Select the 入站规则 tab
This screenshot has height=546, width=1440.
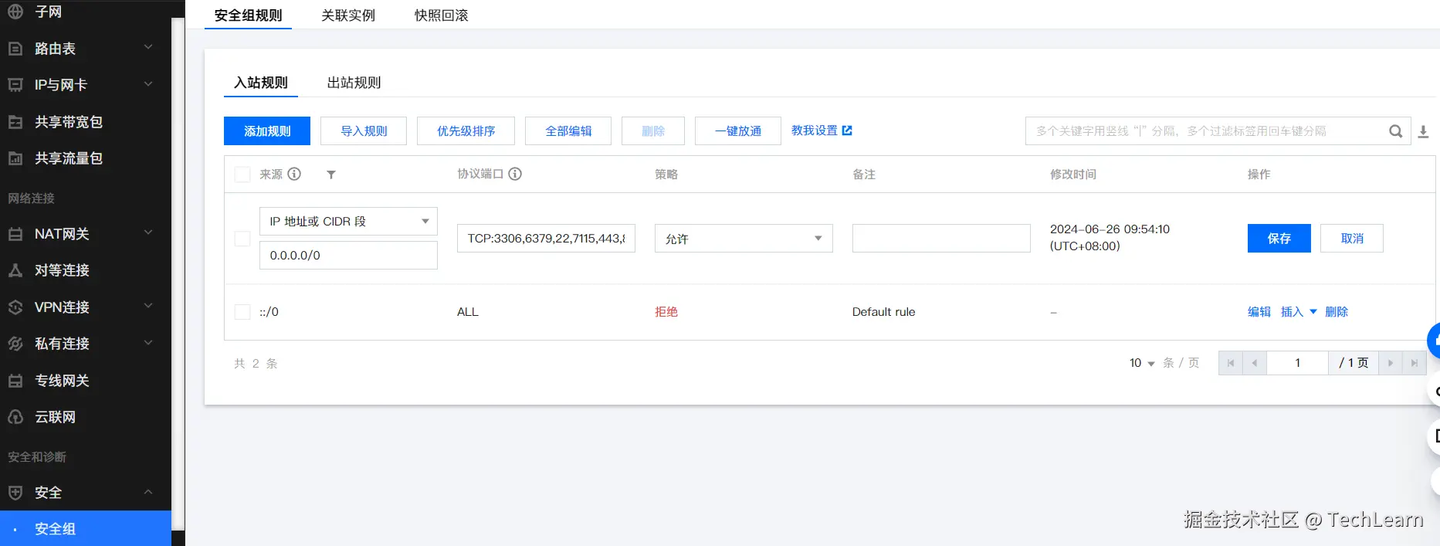point(261,83)
